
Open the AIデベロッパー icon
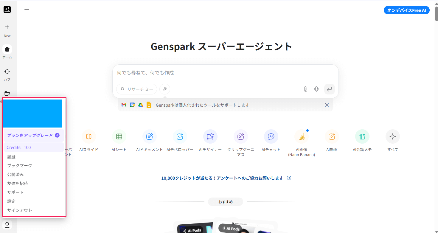click(180, 136)
